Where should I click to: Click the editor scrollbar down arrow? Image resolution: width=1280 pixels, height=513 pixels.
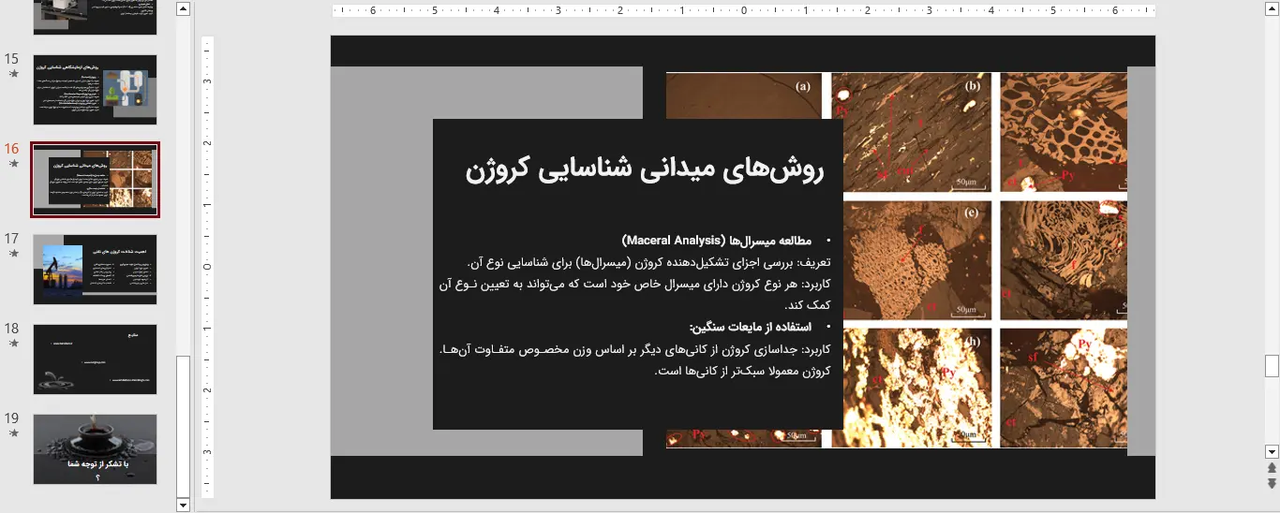[x=1272, y=451]
